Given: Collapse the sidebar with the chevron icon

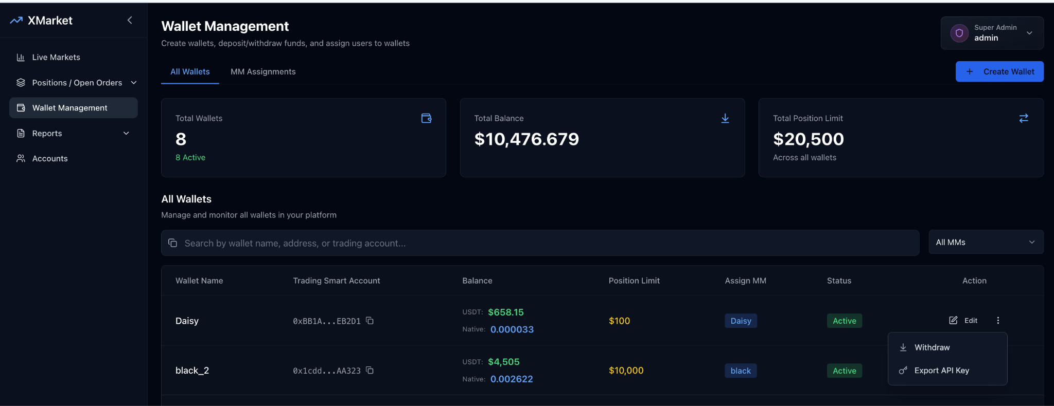Looking at the screenshot, I should 130,20.
